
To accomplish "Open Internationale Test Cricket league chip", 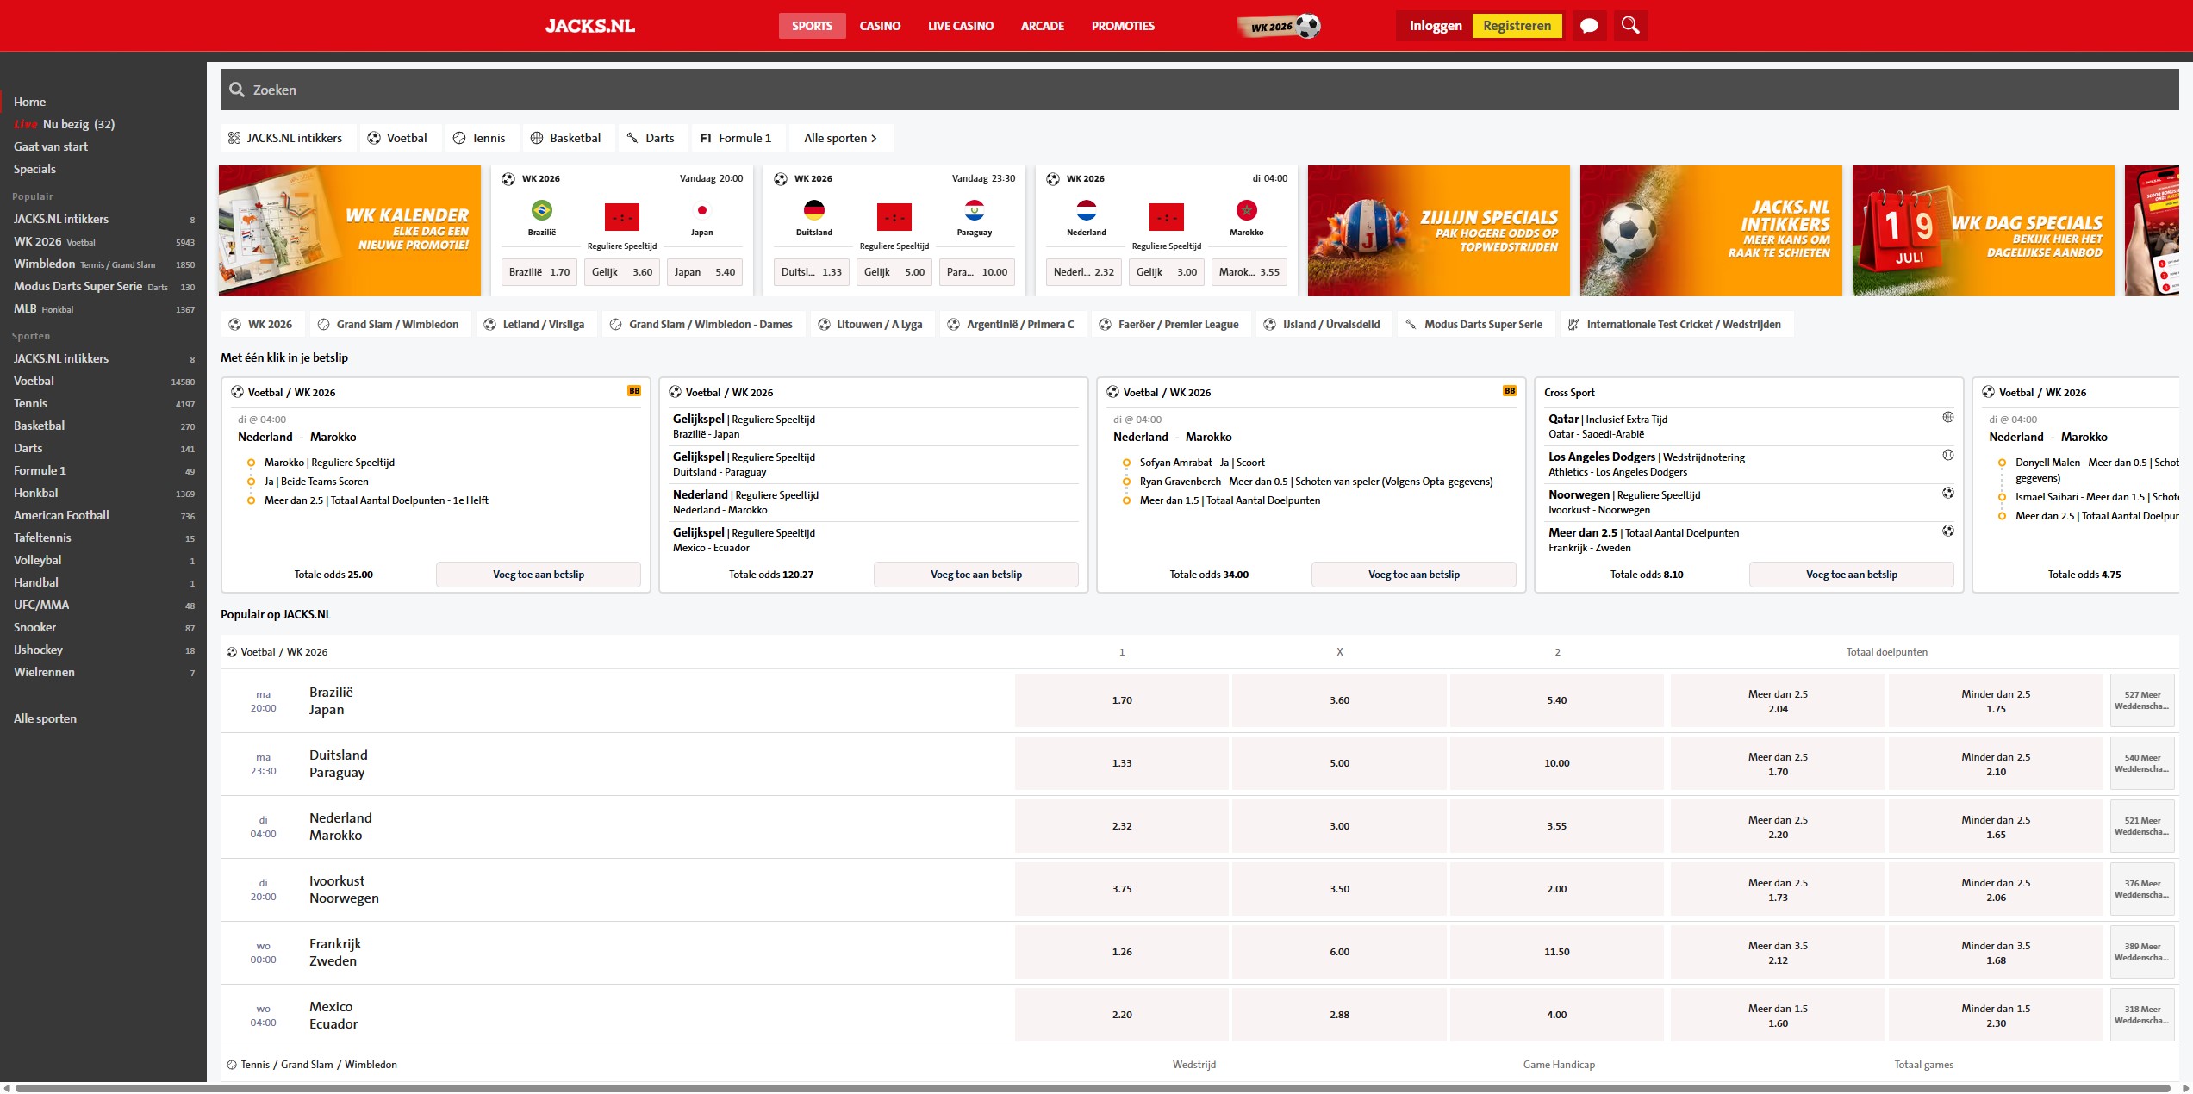I will pyautogui.click(x=1675, y=324).
